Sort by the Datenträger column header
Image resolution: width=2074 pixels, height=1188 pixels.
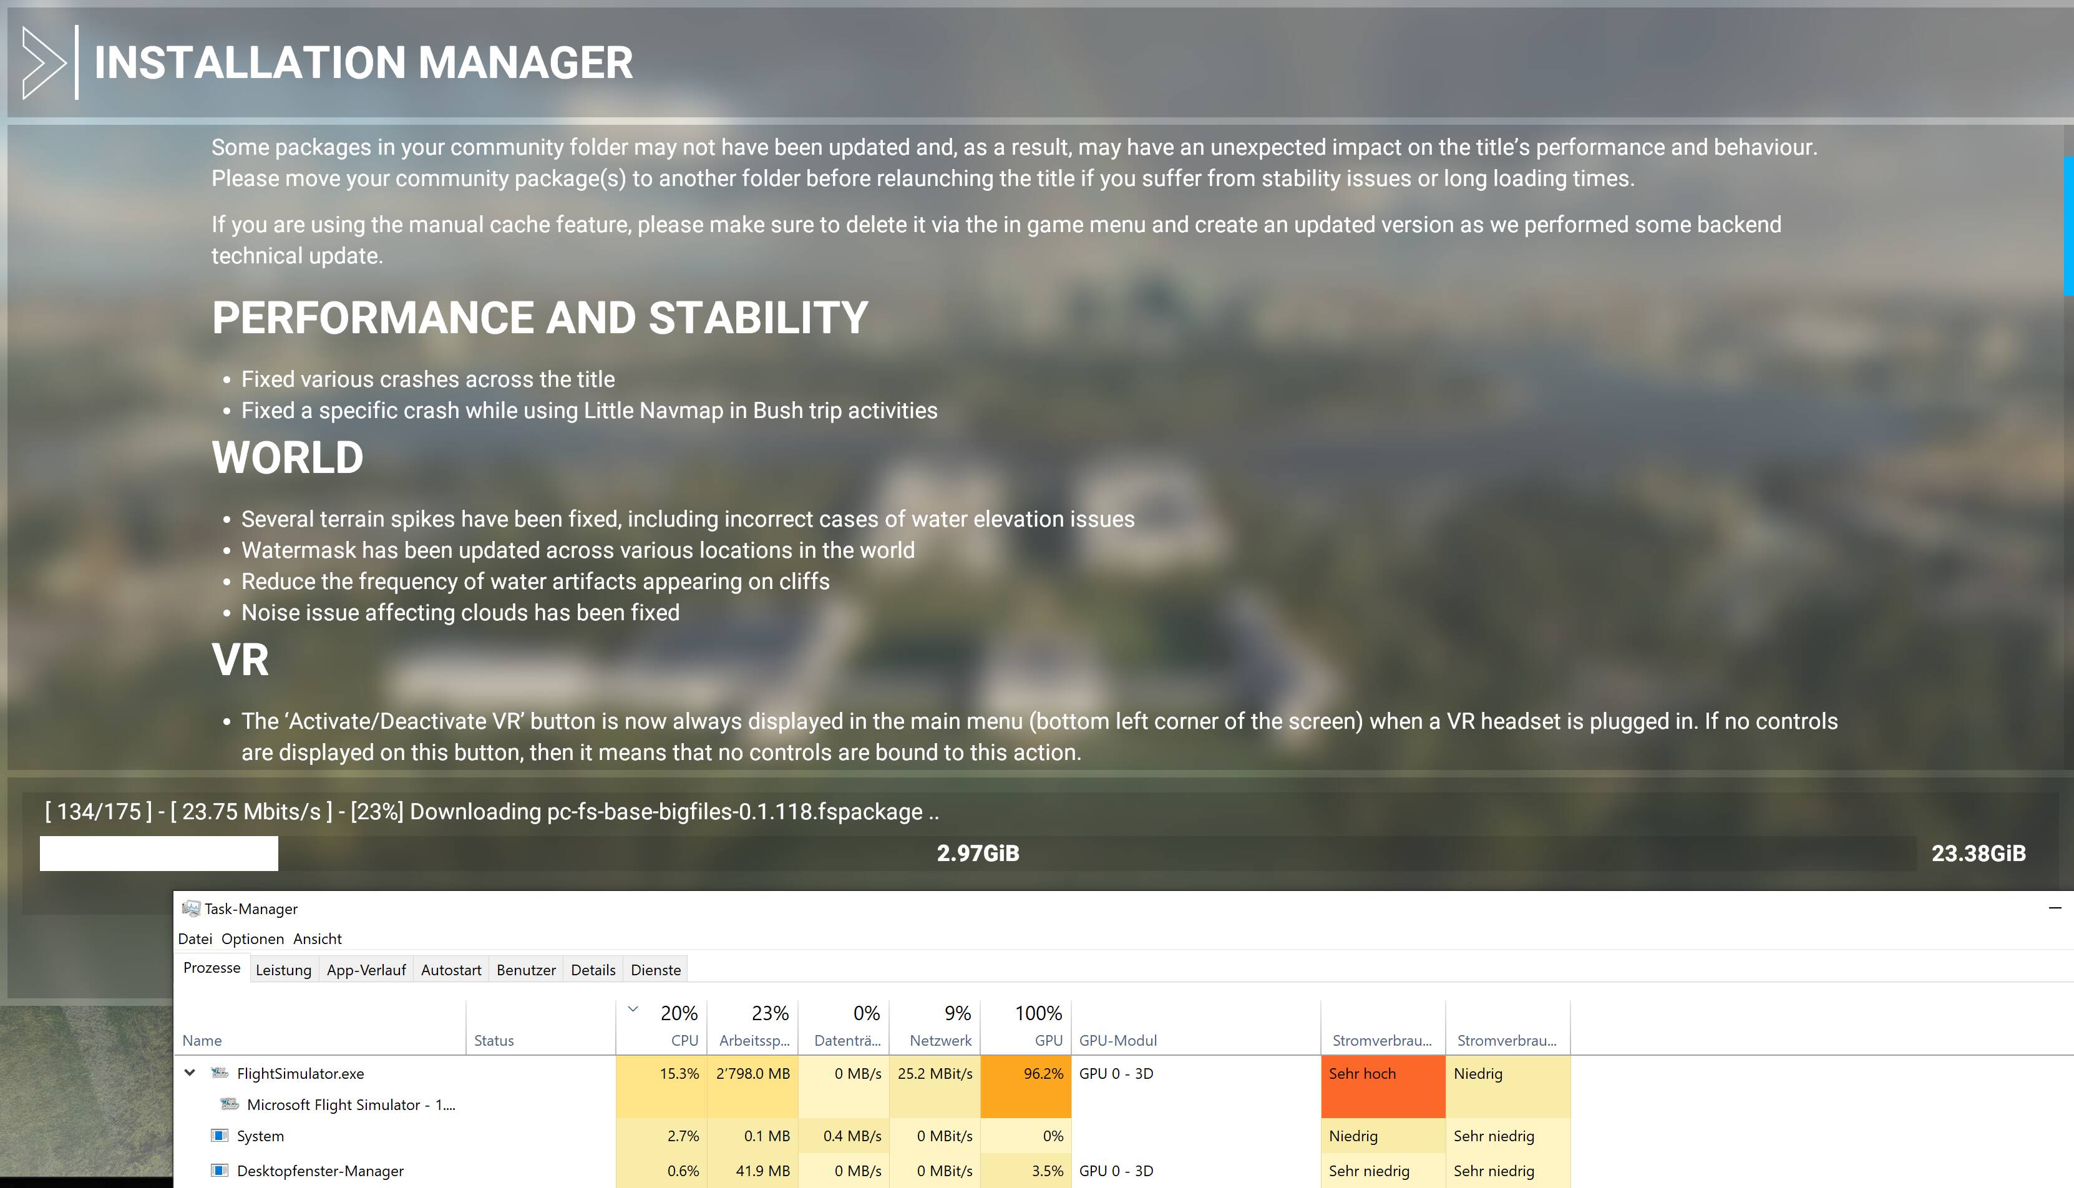(844, 1027)
